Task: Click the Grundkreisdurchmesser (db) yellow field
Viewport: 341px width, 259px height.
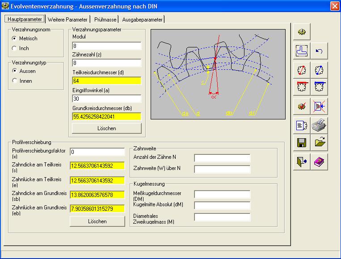Action: click(x=106, y=116)
